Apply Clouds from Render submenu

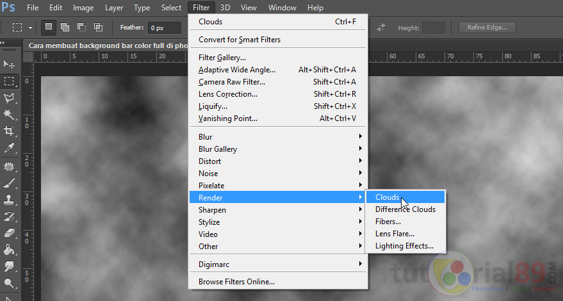pos(405,197)
